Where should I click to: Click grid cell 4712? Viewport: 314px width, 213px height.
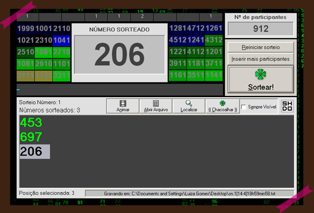pyautogui.click(x=195, y=28)
